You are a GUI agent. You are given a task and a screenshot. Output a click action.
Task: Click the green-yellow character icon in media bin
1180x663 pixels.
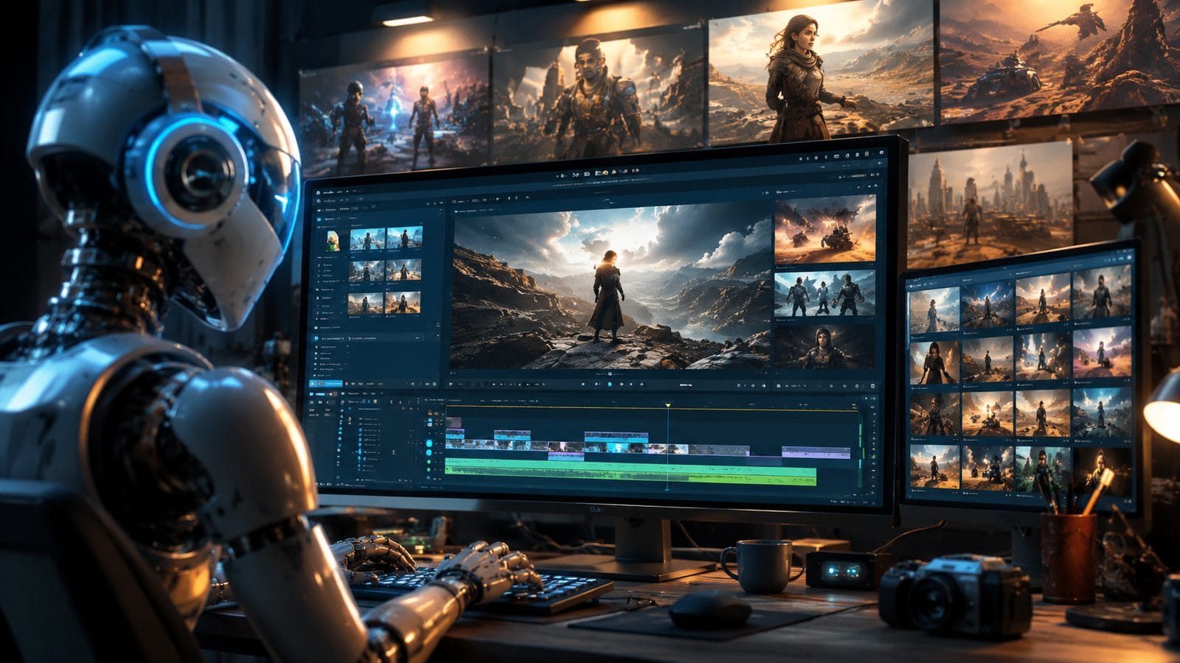[x=333, y=241]
